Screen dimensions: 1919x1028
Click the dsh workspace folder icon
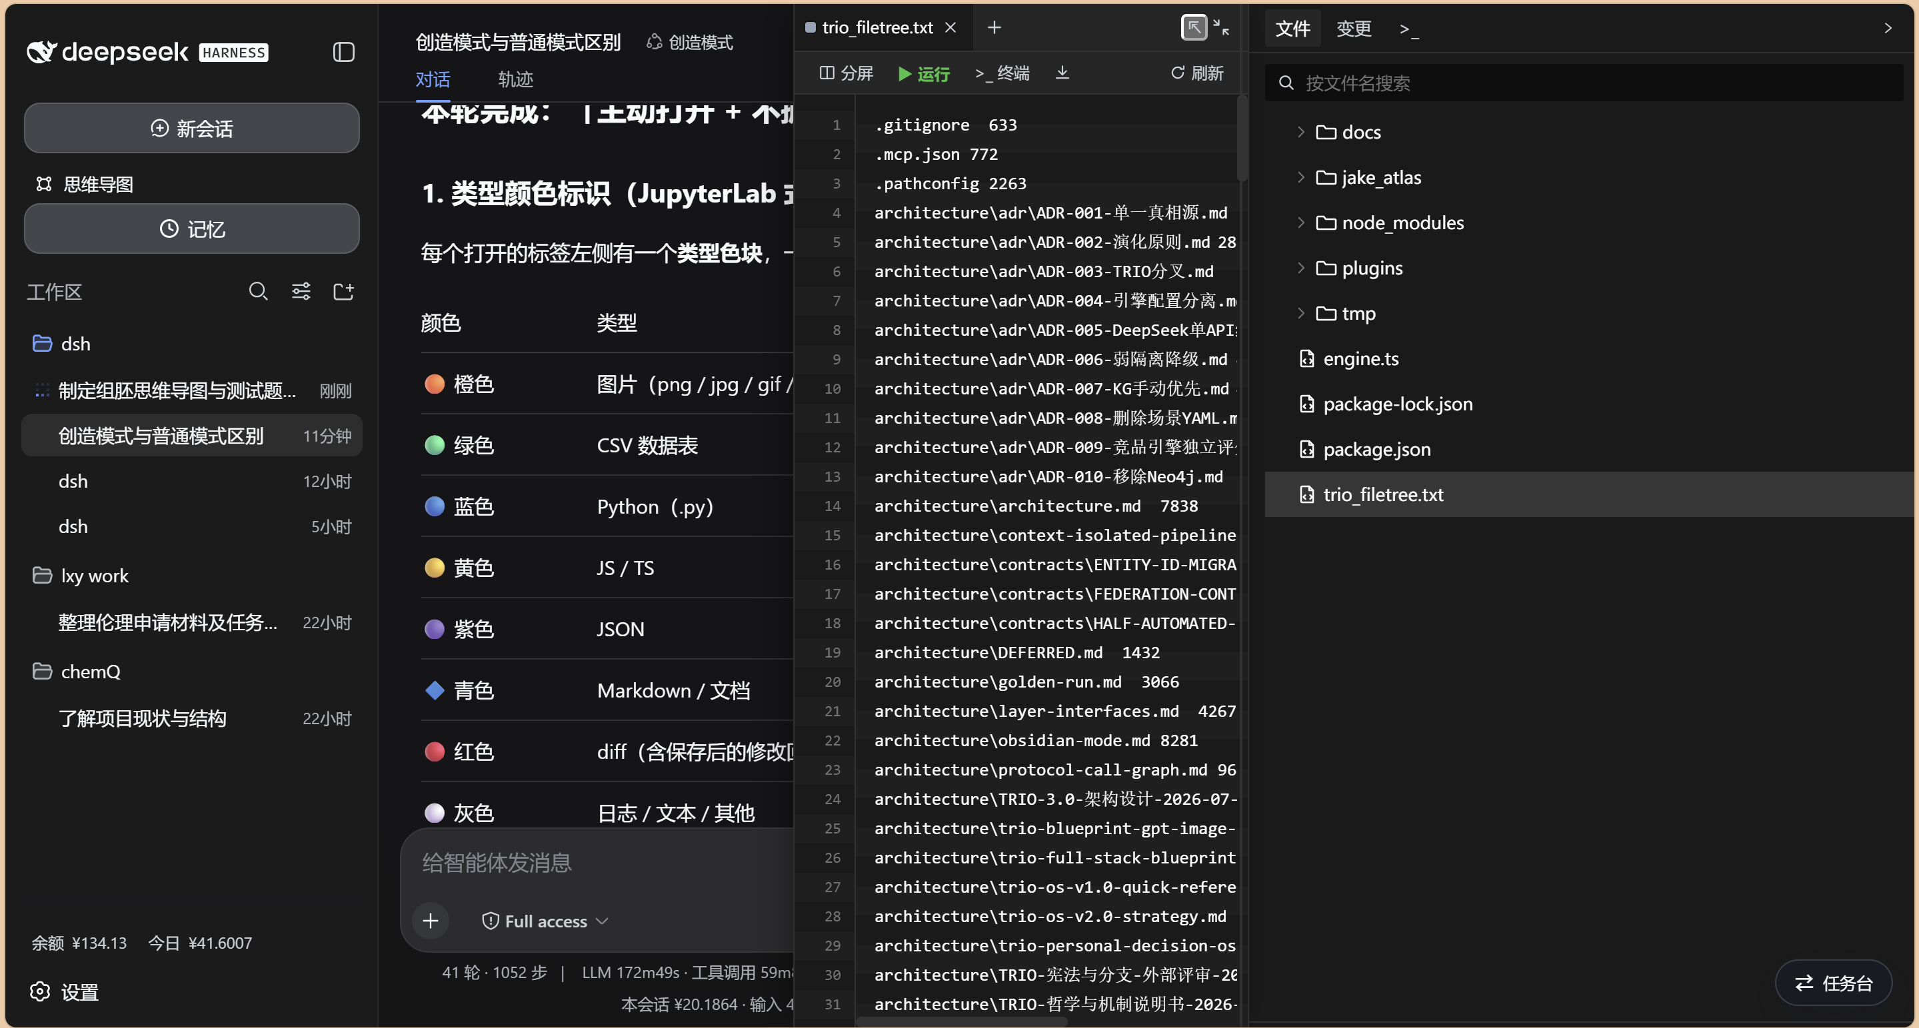point(43,343)
